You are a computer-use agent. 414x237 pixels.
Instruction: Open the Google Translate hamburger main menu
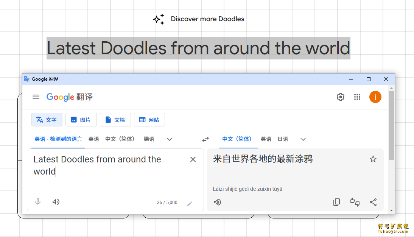tap(36, 97)
